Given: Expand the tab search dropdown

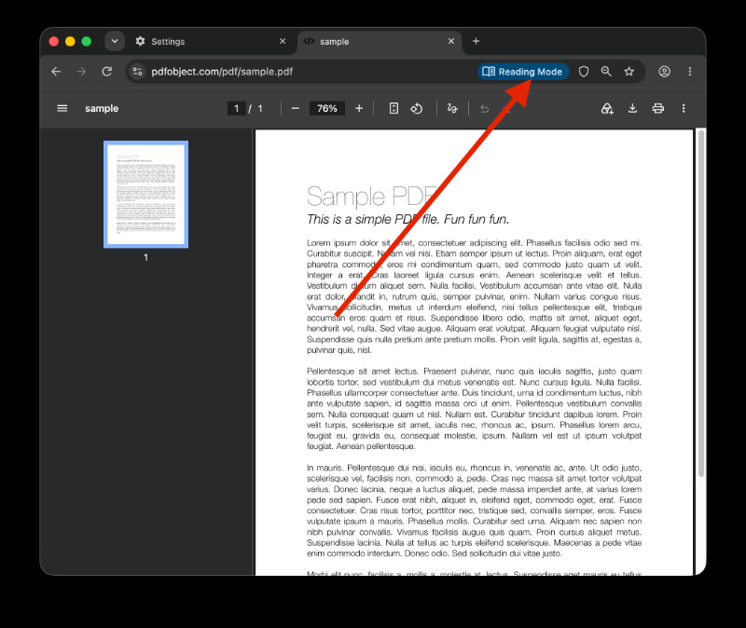Looking at the screenshot, I should pyautogui.click(x=115, y=41).
